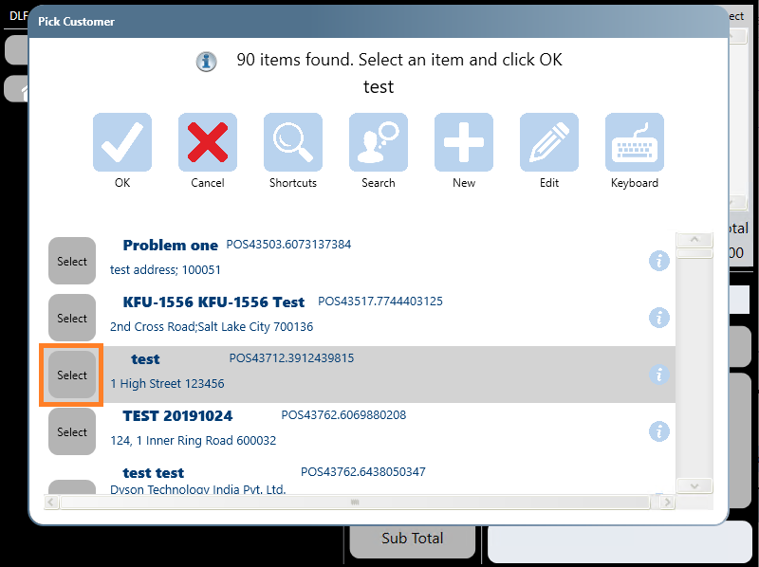Viewport: 759px width, 567px height.
Task: Click the test test customer name
Action: [x=154, y=472]
